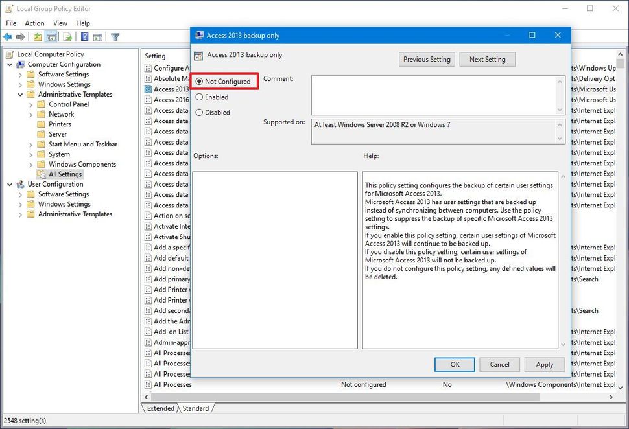Viewport: 629px width, 429px height.
Task: Click the Back navigation arrow icon
Action: click(8, 37)
